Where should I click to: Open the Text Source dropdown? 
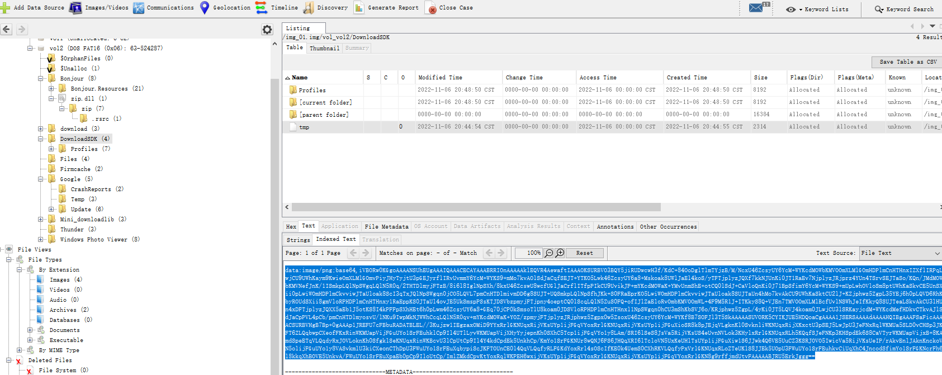[900, 253]
